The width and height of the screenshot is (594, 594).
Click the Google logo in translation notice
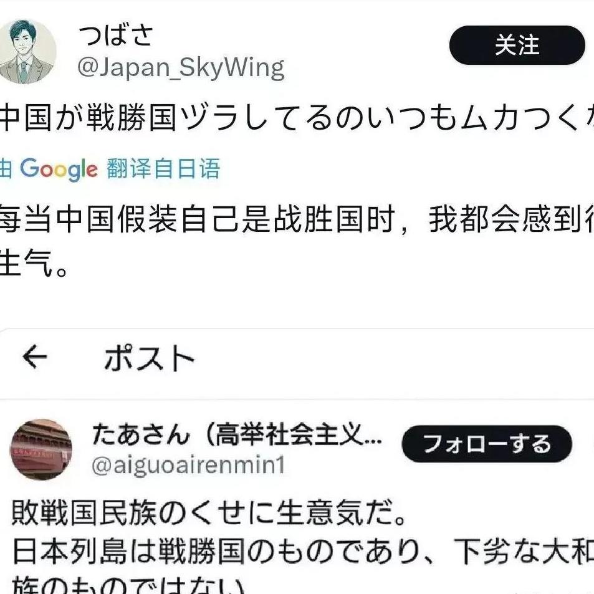[x=59, y=170]
